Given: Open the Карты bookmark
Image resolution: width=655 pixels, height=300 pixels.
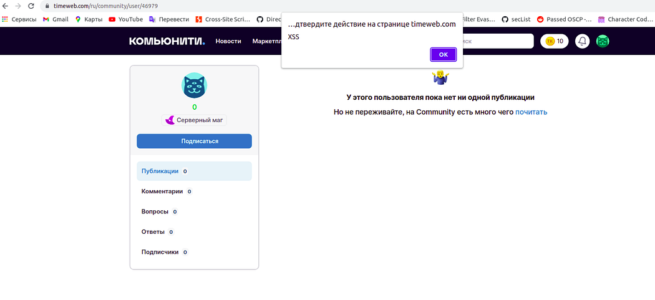Looking at the screenshot, I should (x=89, y=19).
